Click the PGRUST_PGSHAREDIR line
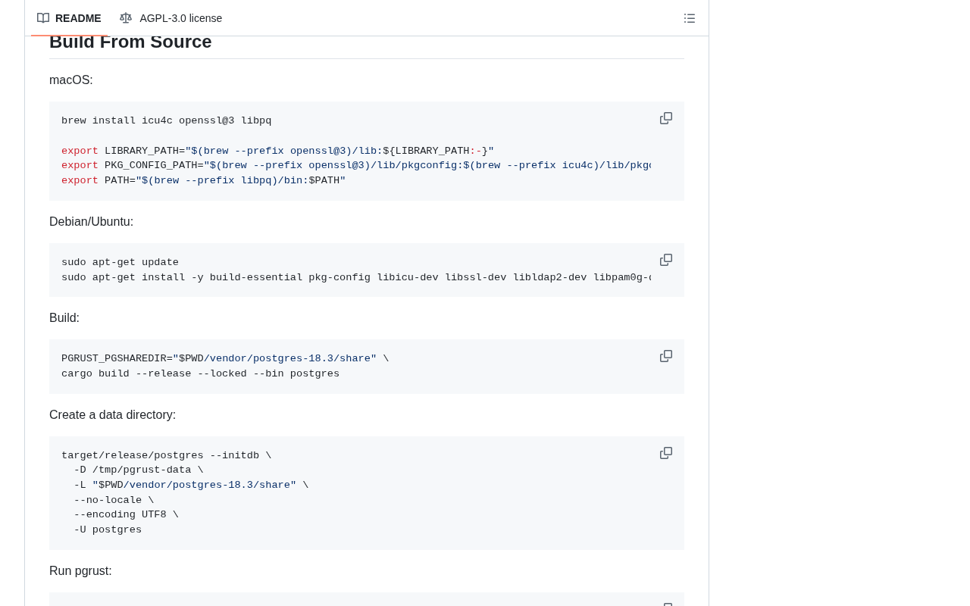 coord(225,359)
